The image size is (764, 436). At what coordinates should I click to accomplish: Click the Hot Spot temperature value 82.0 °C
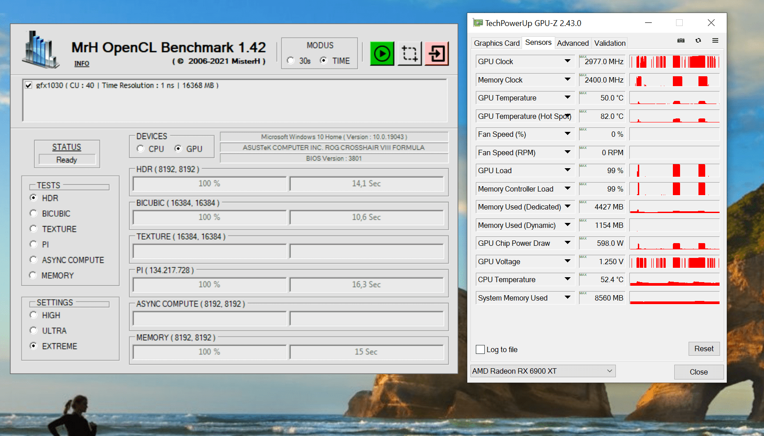coord(602,116)
